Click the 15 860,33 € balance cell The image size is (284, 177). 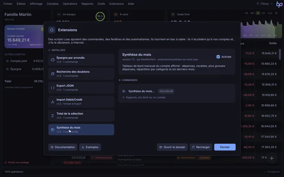click(269, 64)
